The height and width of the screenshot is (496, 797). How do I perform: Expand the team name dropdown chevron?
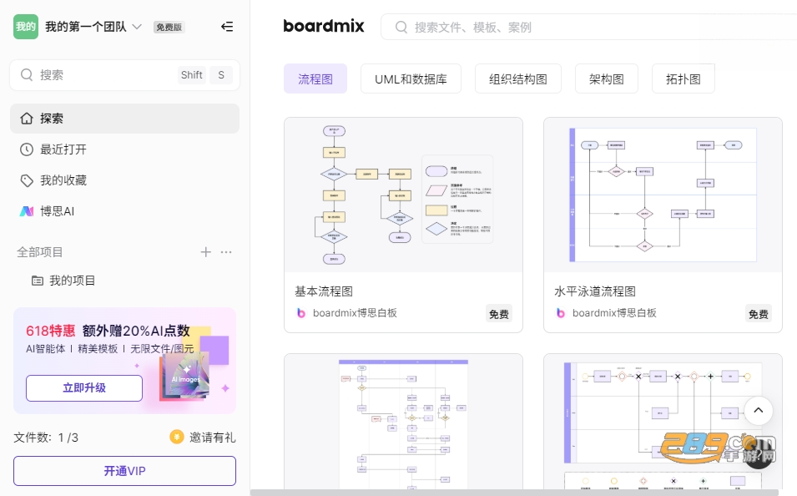(137, 27)
